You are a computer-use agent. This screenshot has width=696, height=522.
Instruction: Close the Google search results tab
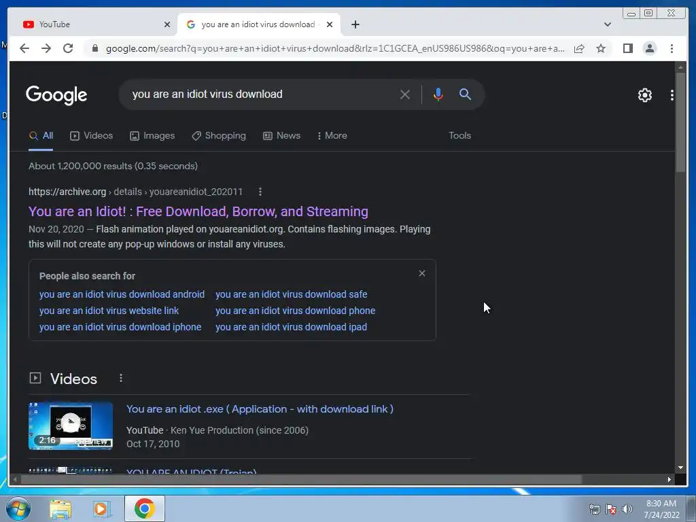[x=330, y=24]
